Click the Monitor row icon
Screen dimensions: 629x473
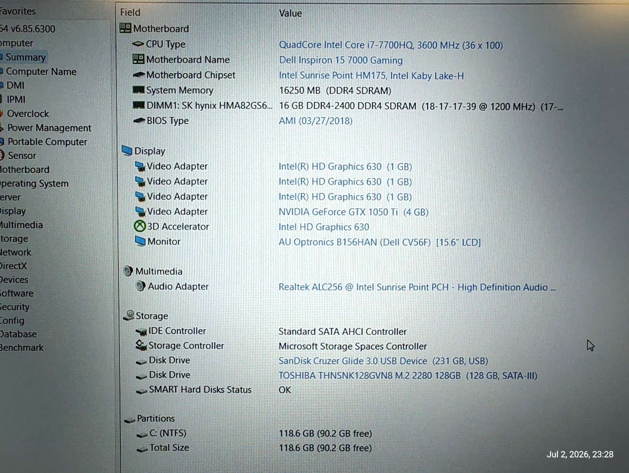[x=140, y=241]
